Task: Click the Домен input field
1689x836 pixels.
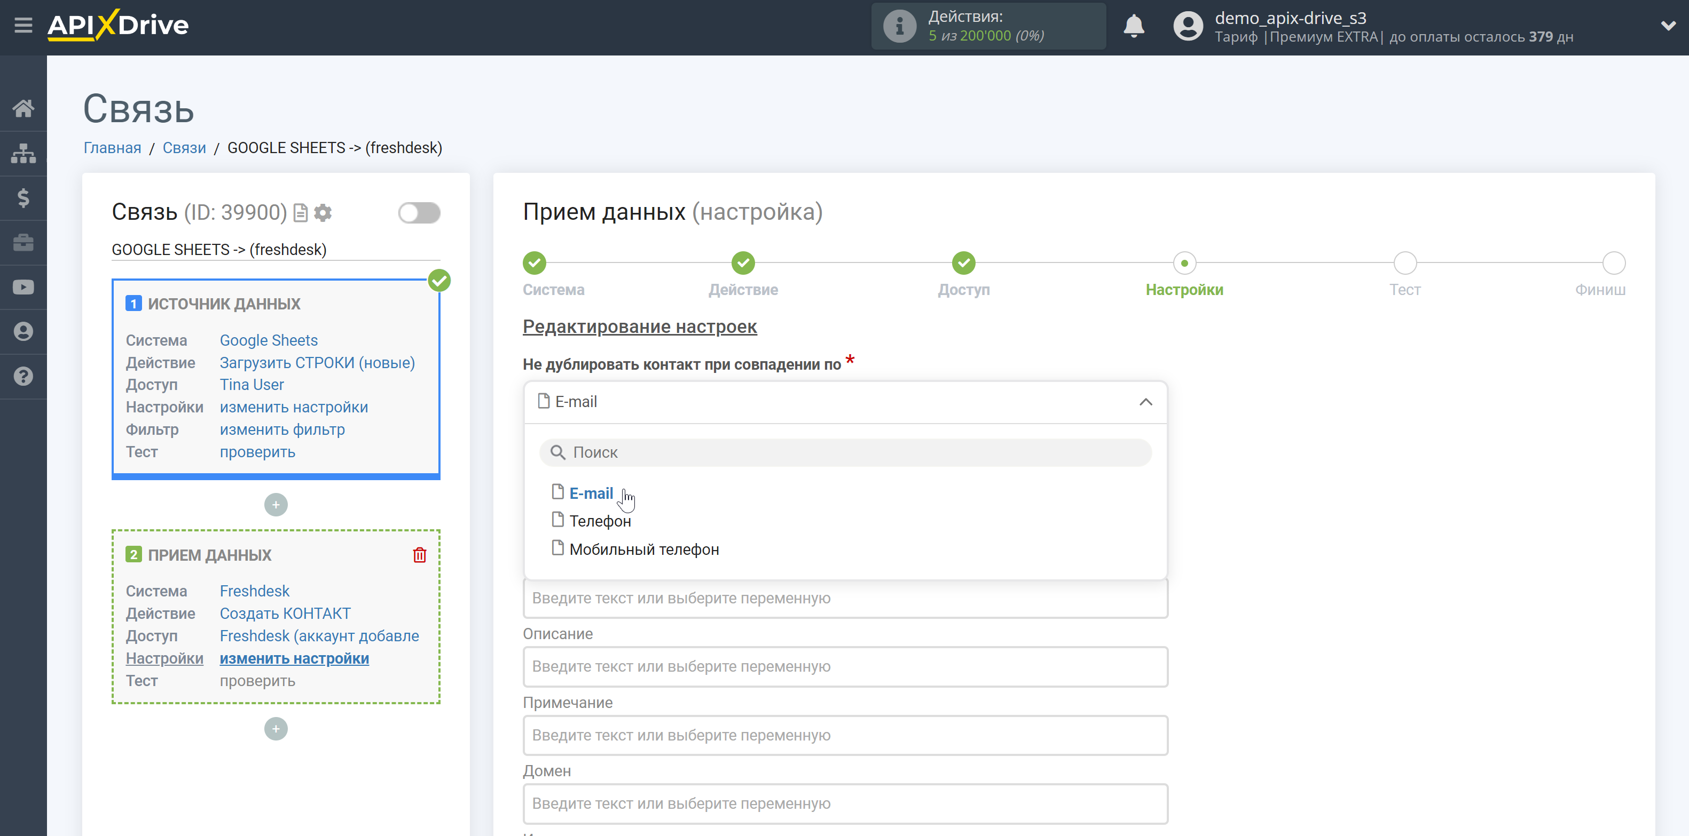Action: click(845, 803)
